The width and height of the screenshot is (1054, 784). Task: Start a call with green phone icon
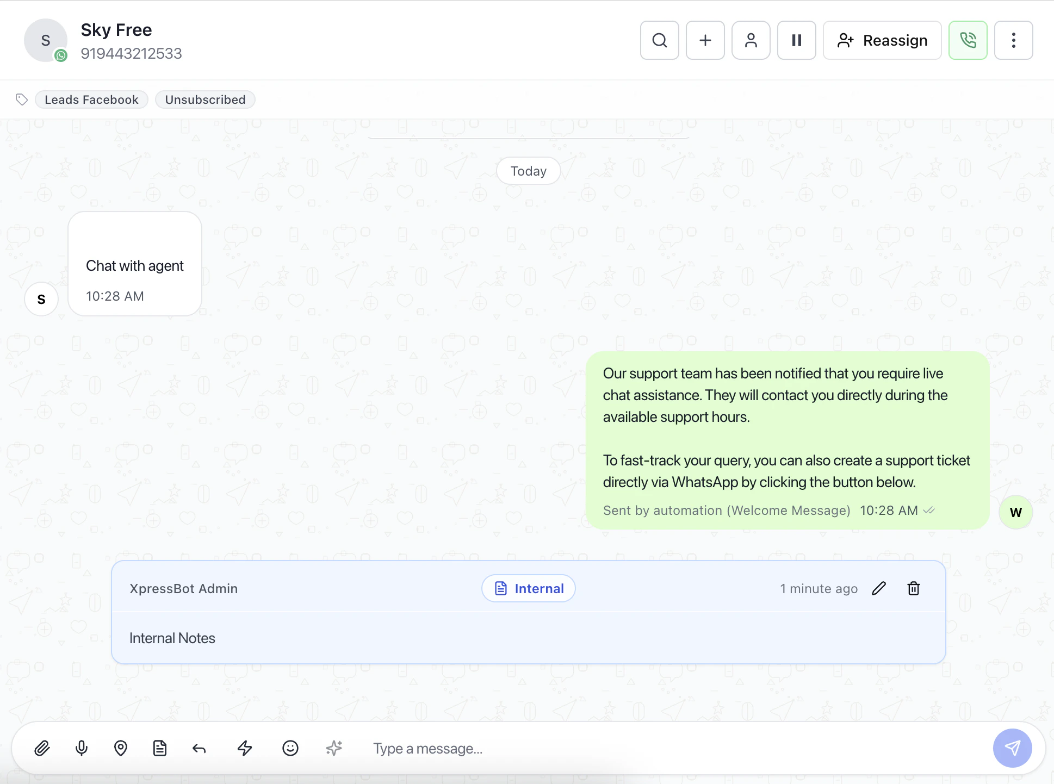[968, 40]
